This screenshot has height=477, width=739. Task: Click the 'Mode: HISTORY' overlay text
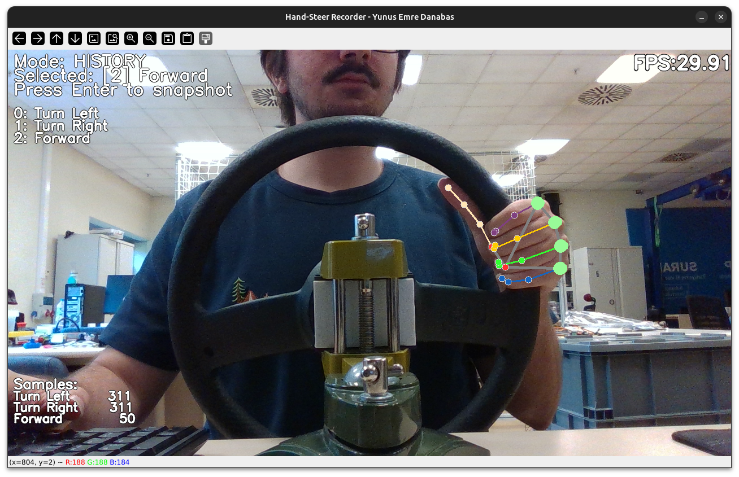coord(80,61)
